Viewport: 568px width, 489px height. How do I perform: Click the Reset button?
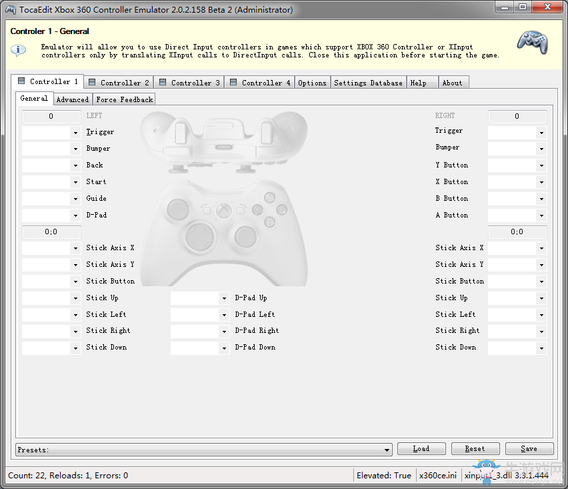point(475,449)
